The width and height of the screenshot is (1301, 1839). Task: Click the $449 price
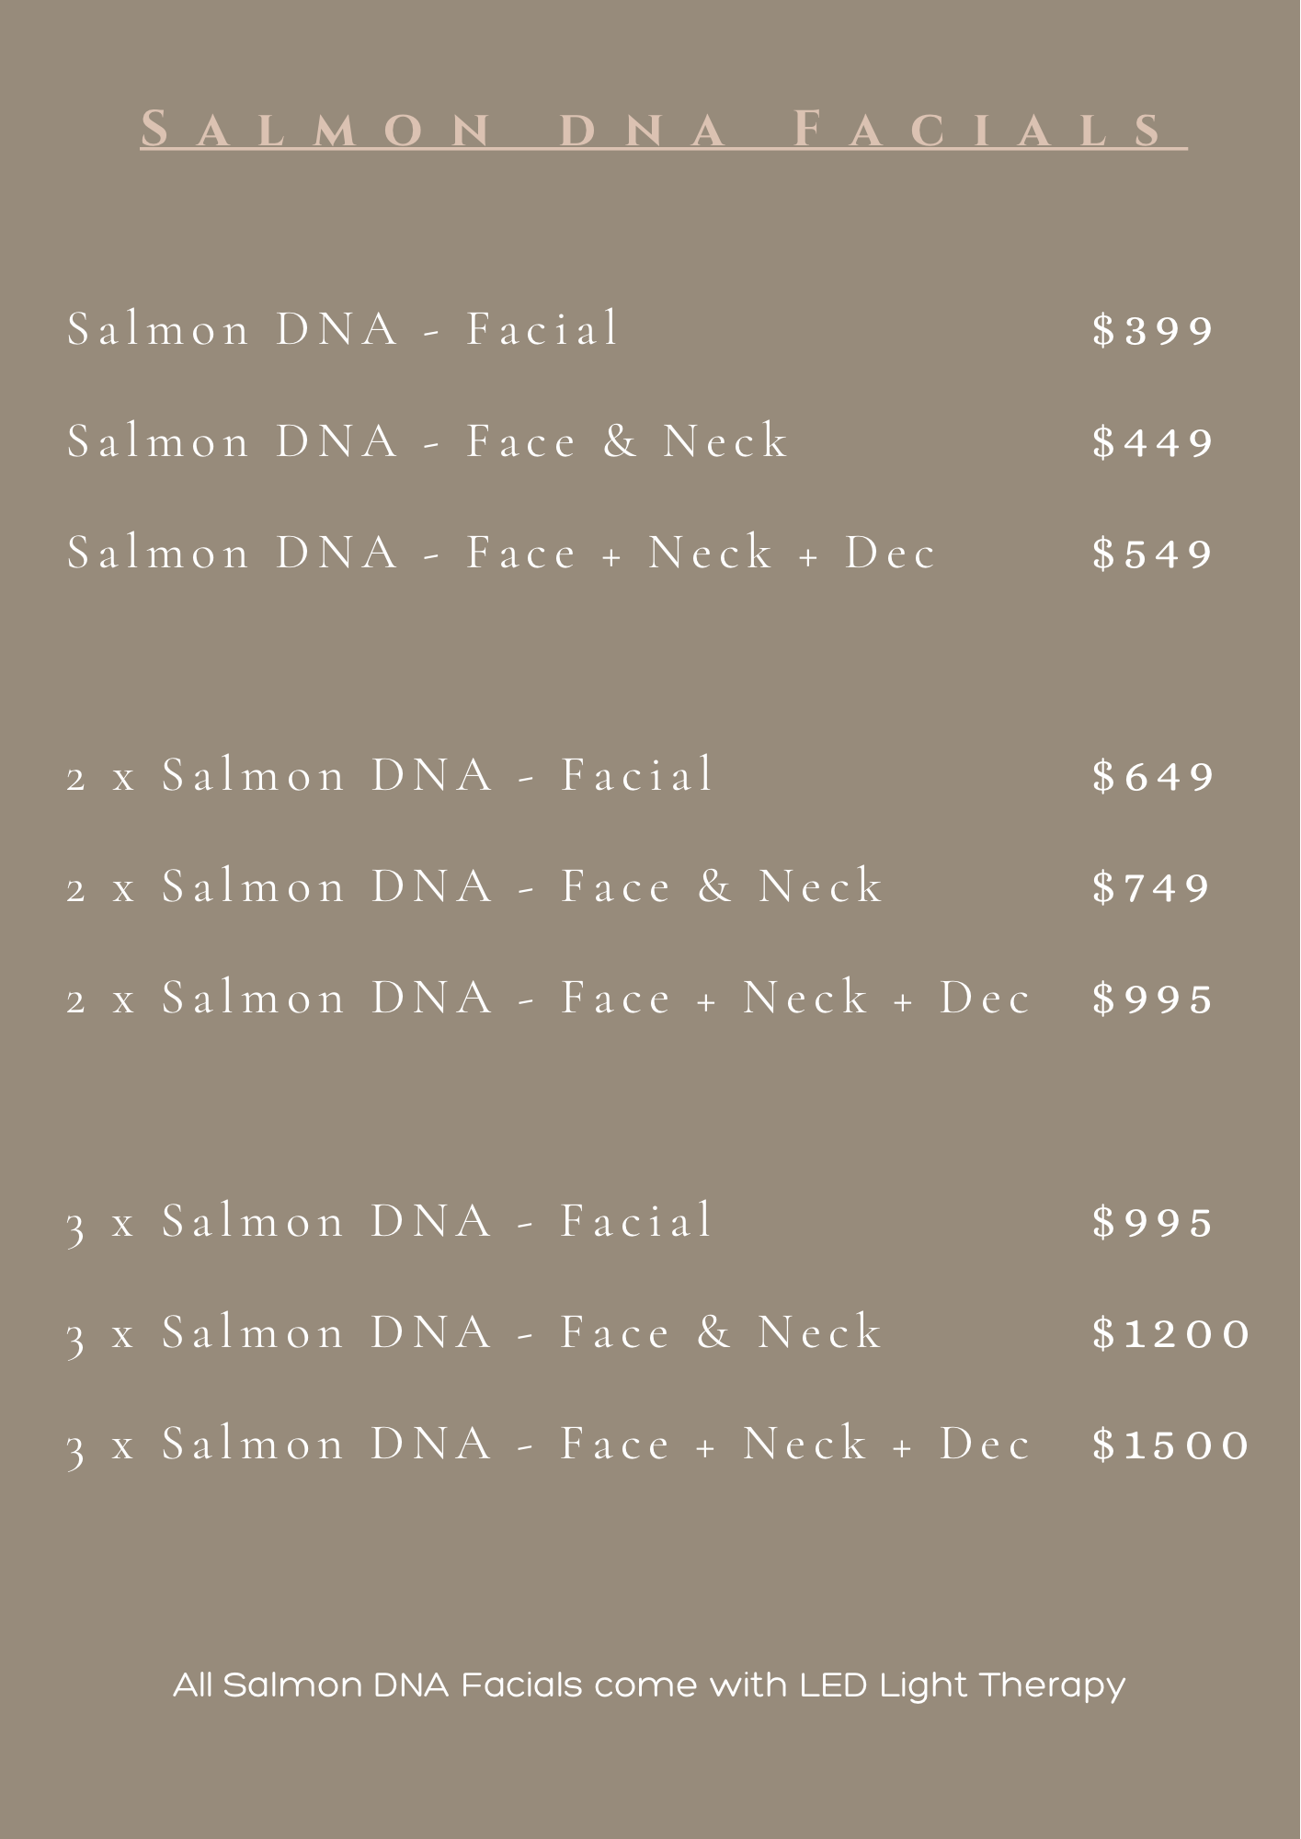[1153, 443]
